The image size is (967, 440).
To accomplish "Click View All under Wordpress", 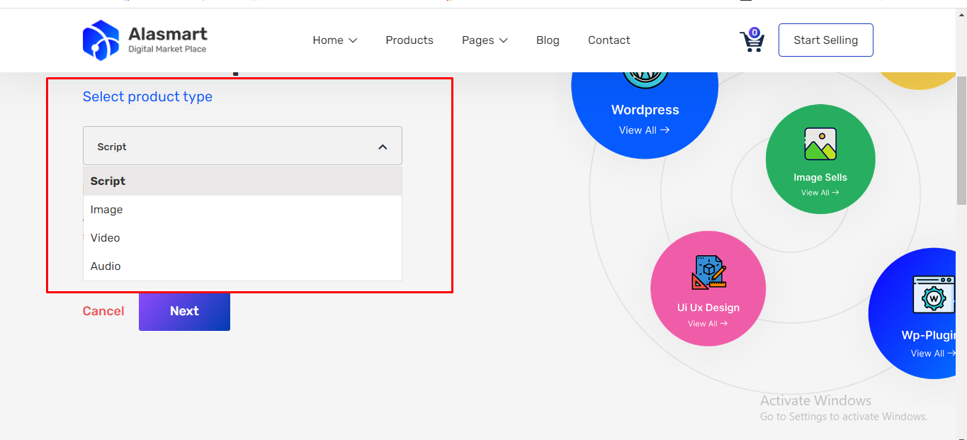I will [x=644, y=130].
